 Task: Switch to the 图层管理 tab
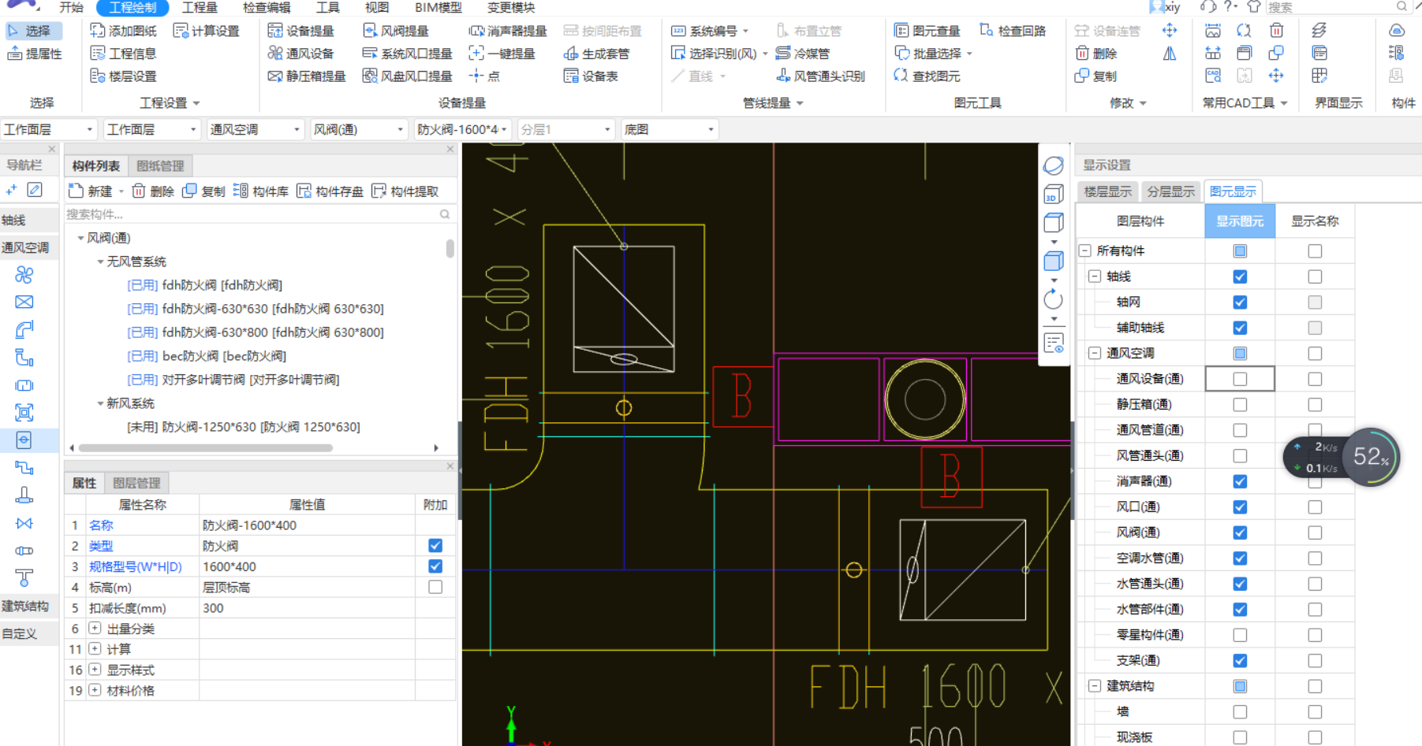[x=136, y=483]
